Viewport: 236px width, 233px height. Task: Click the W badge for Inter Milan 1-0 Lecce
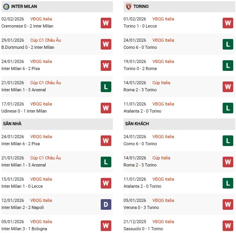[105, 183]
